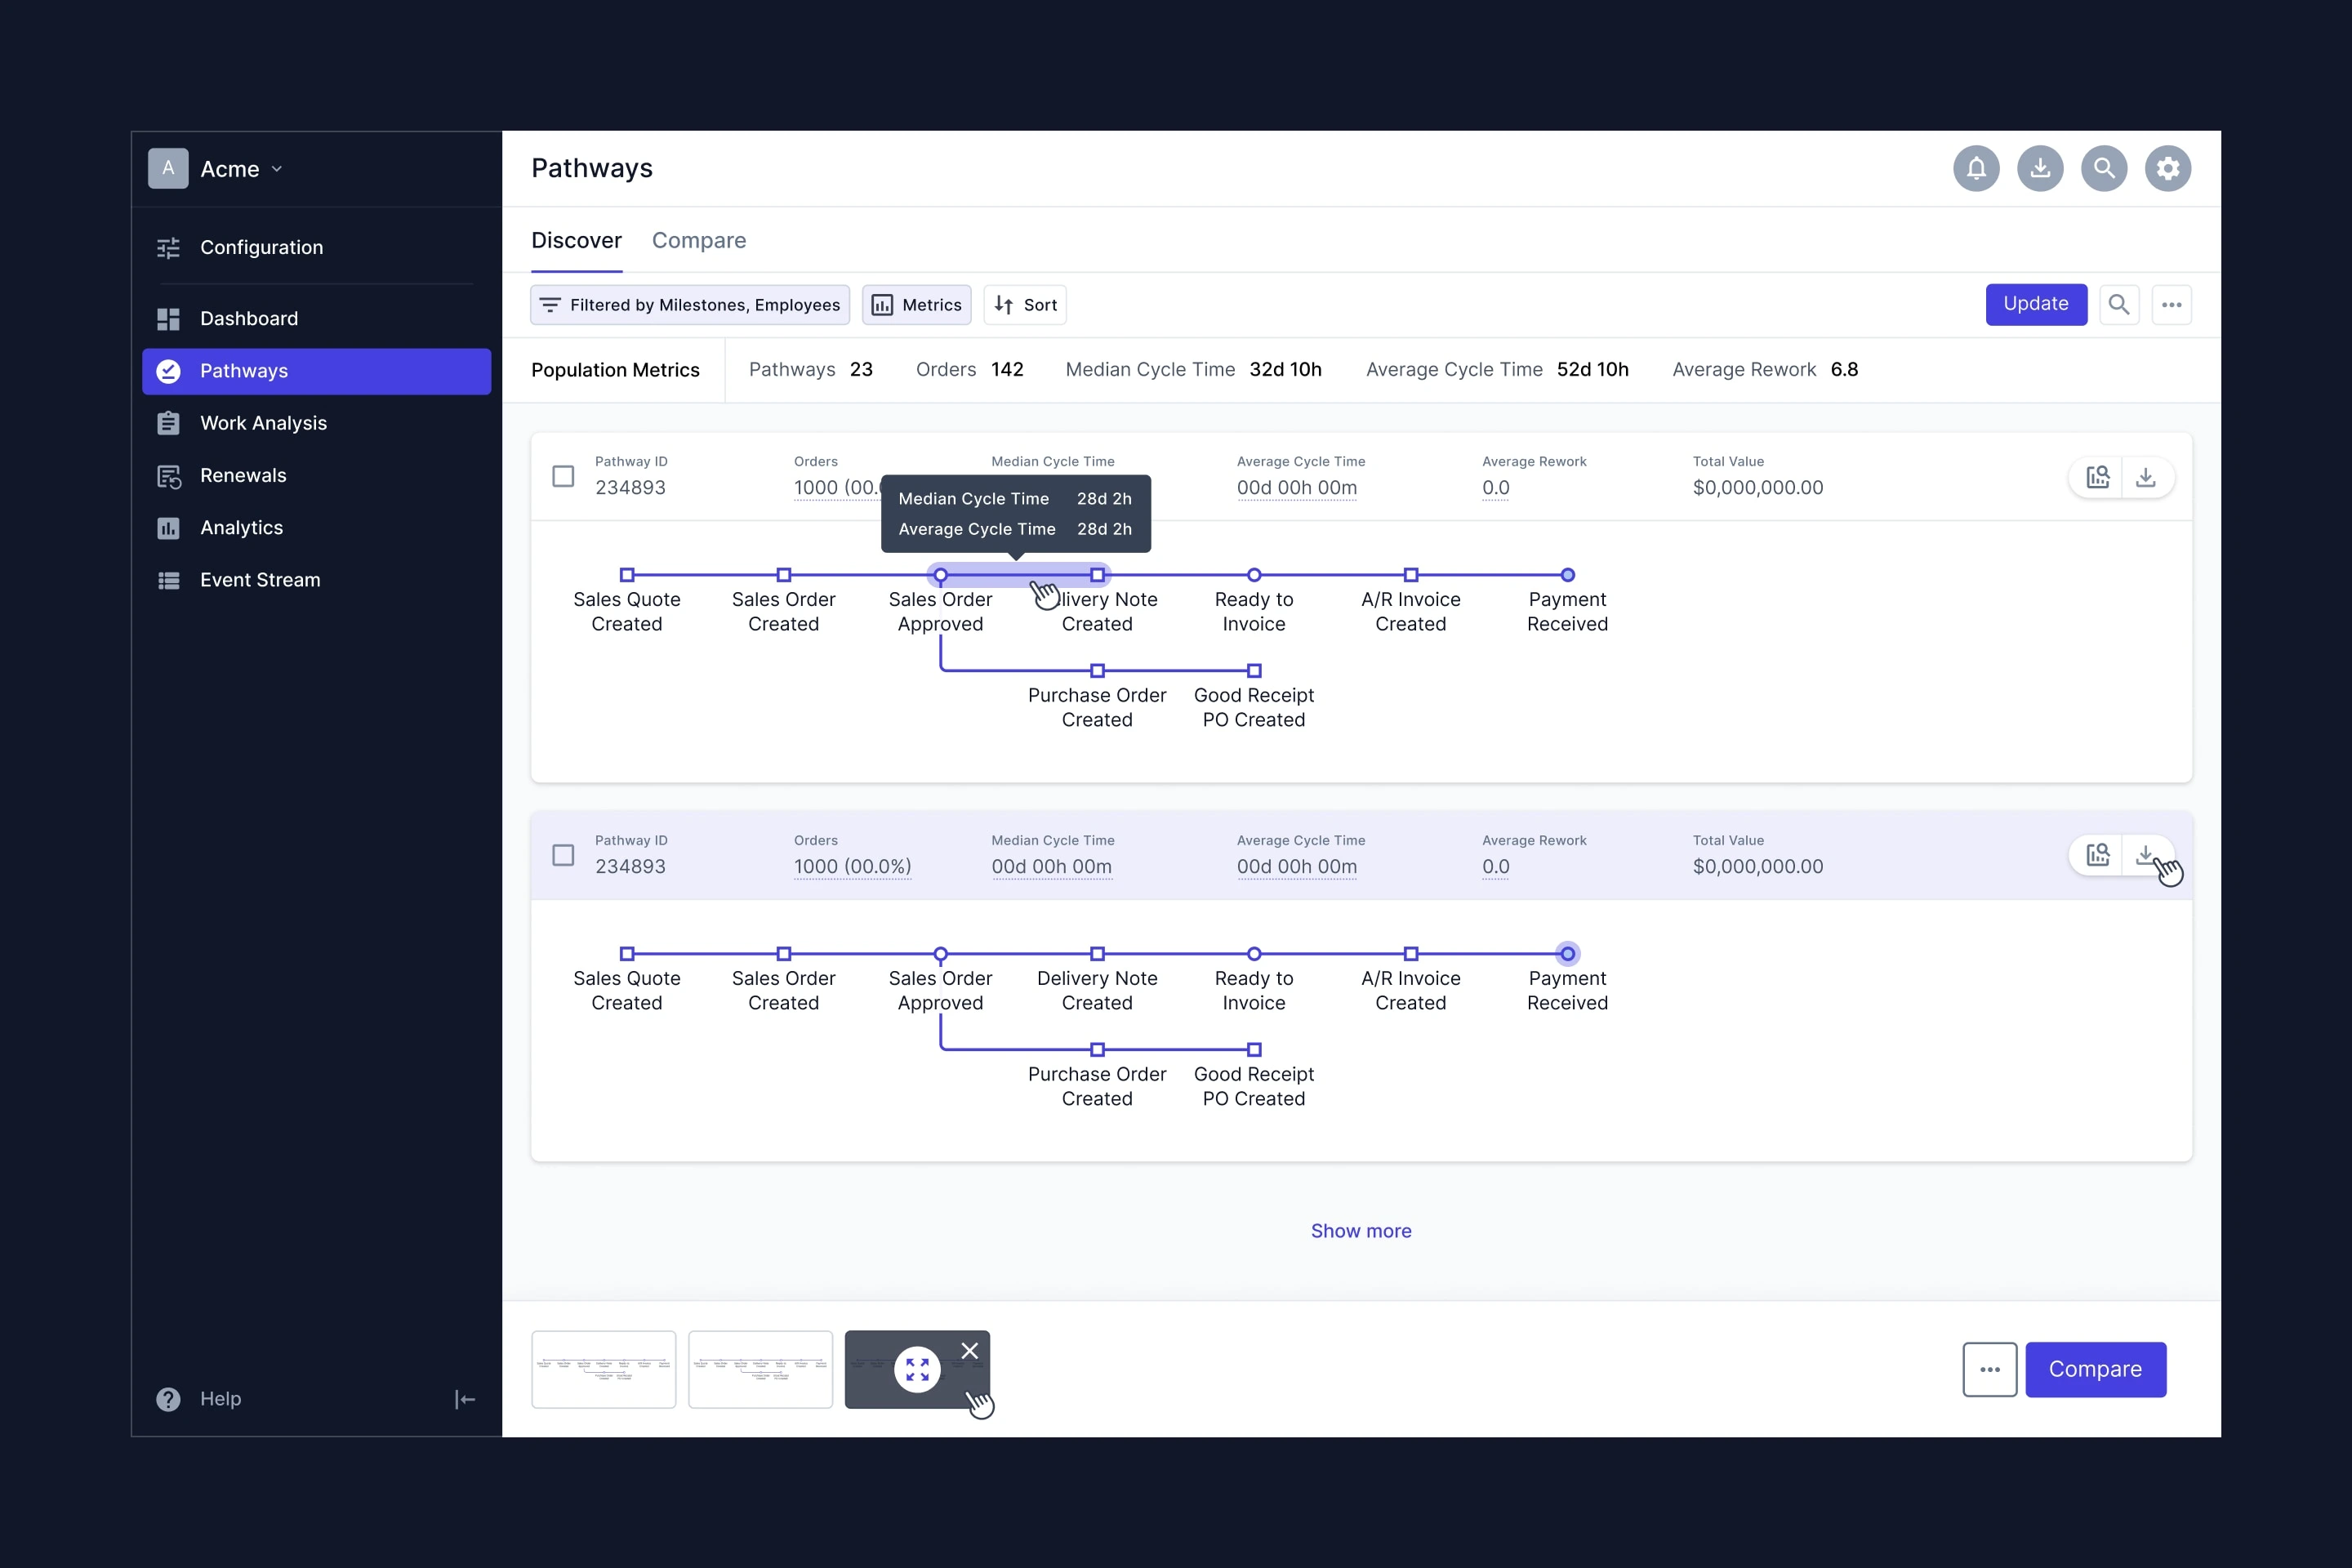Switch to the Compare tab
This screenshot has height=1568, width=2352.
click(x=698, y=240)
